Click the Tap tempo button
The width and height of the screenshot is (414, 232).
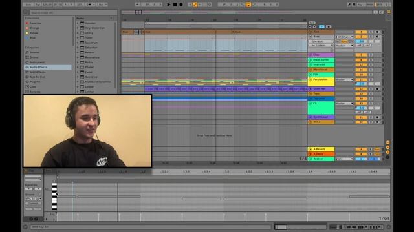38,5
